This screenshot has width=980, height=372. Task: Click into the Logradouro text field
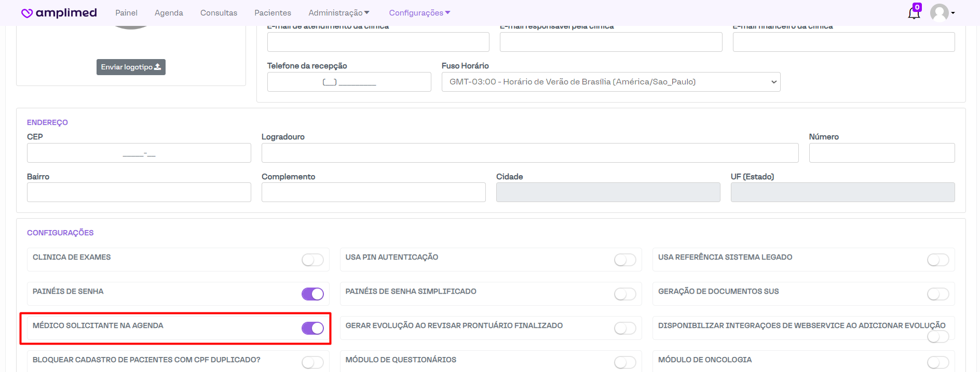(529, 153)
